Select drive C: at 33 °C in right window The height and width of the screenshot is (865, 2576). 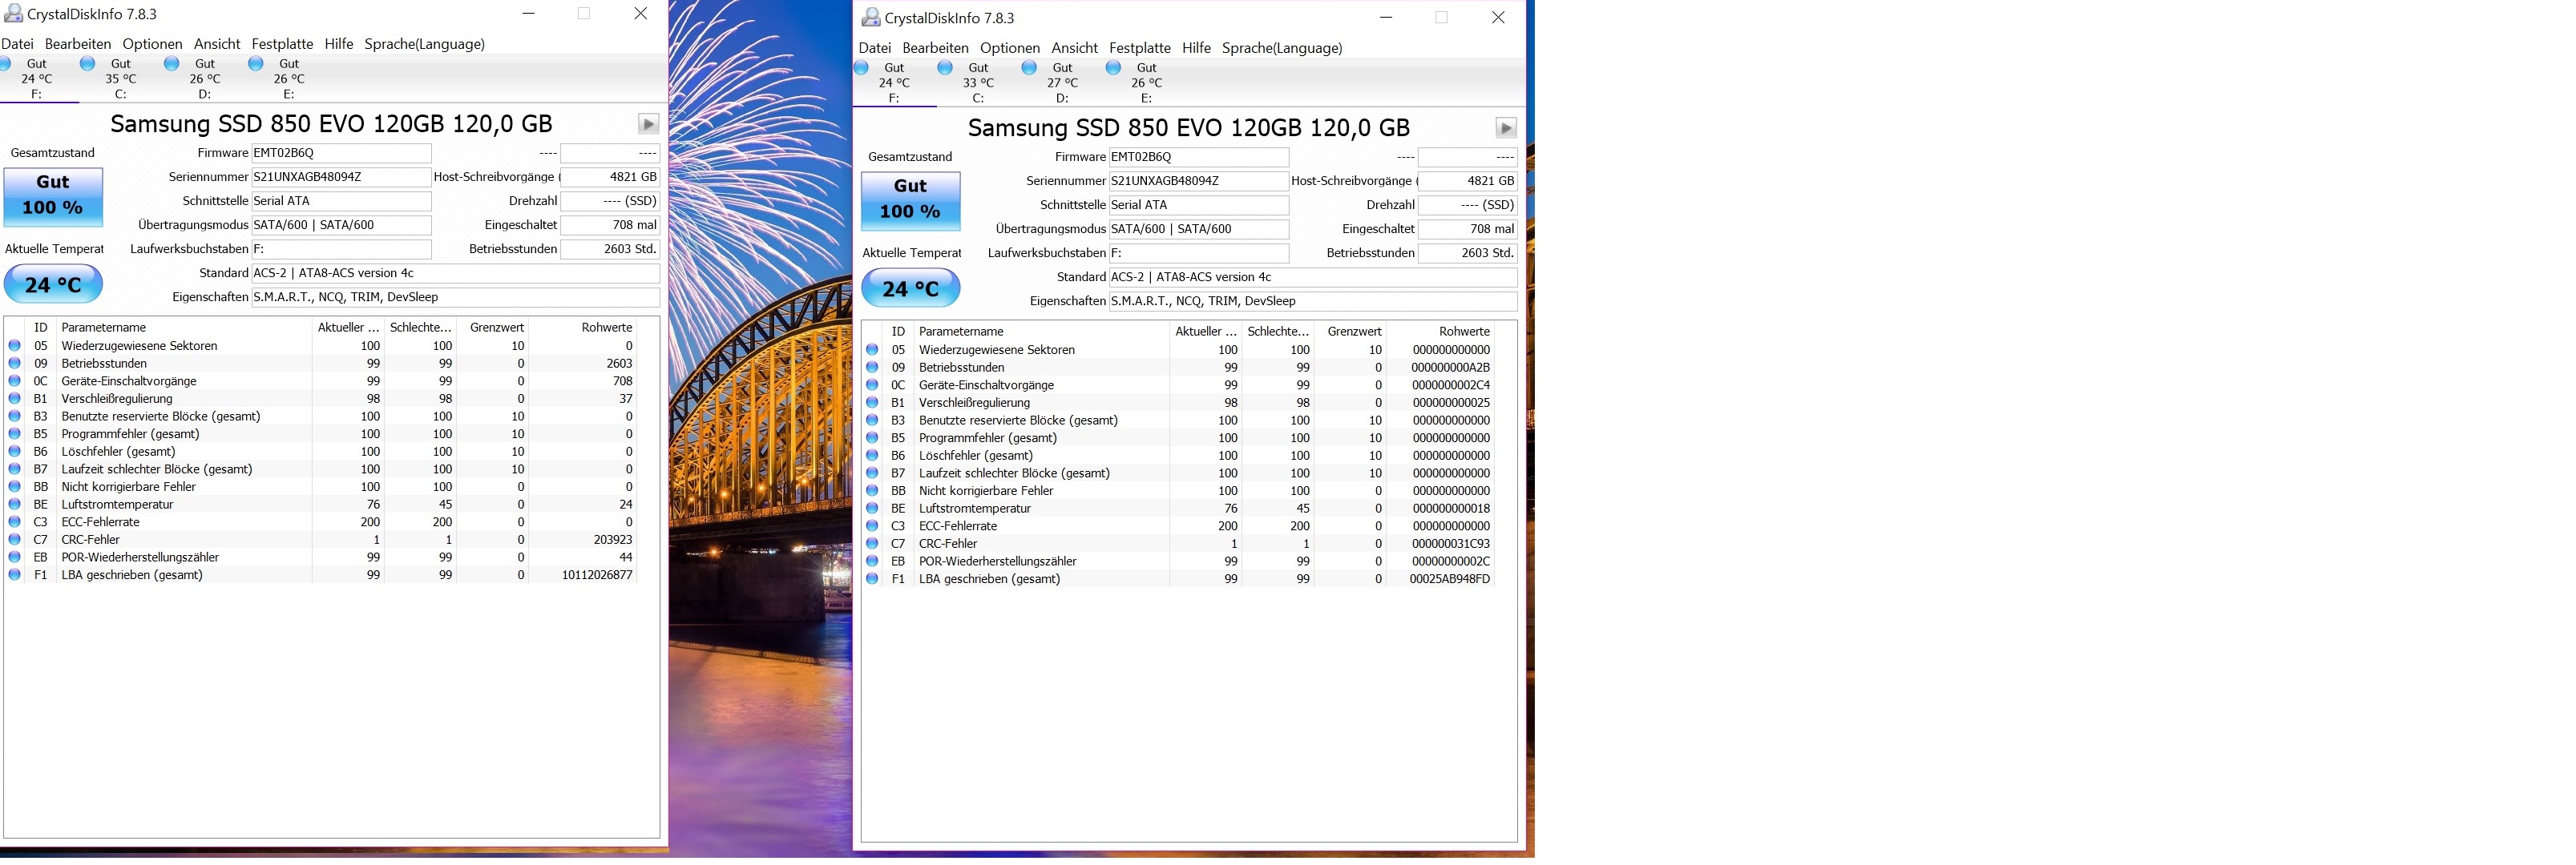[x=977, y=83]
